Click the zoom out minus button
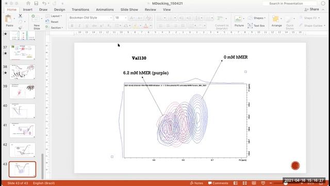Viewport: 330px width, 186px height. [x=271, y=183]
